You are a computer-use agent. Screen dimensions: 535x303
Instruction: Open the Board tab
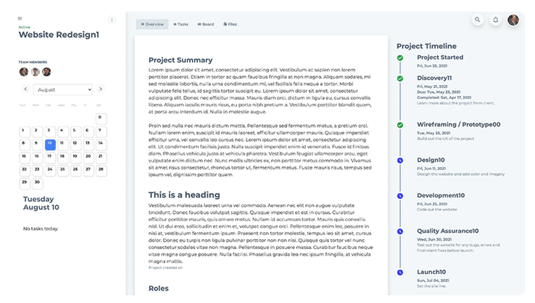click(x=206, y=24)
